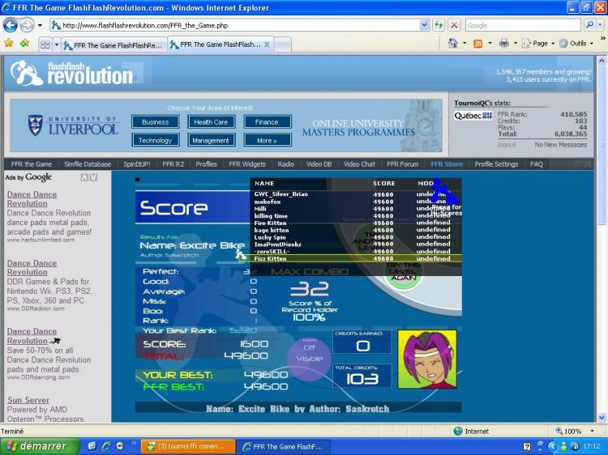Launch Internet Explorer from quick launch
Viewport: 608px width, 455px height.
click(106, 446)
